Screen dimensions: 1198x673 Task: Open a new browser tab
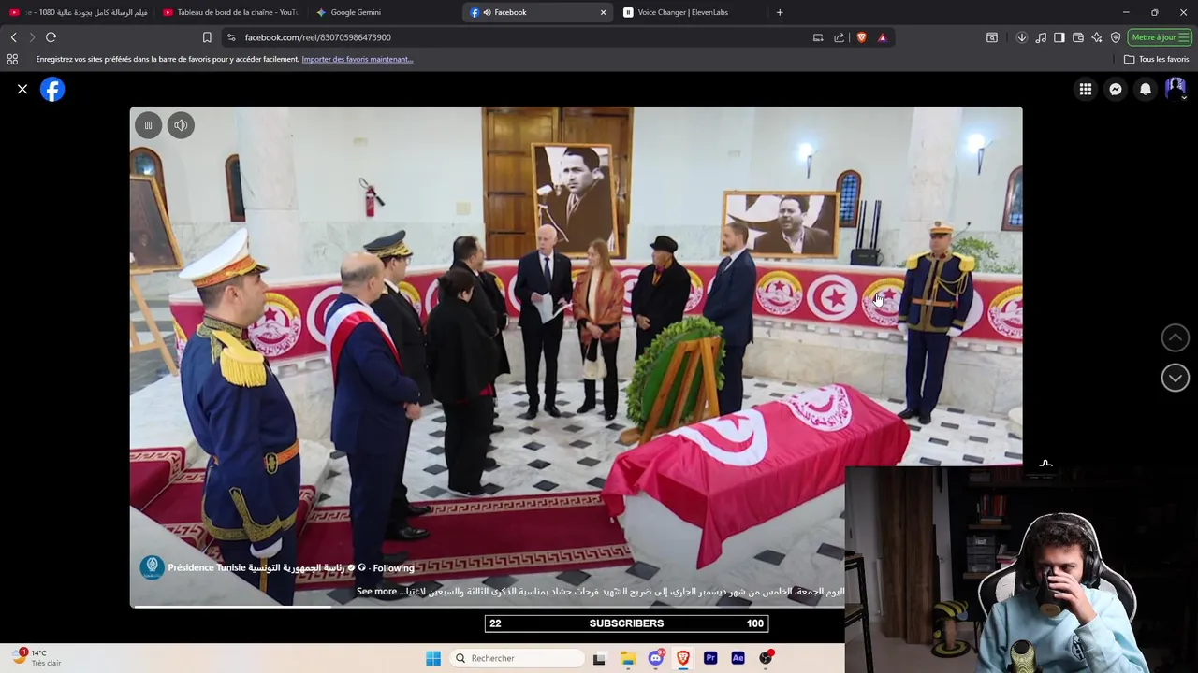pyautogui.click(x=780, y=12)
